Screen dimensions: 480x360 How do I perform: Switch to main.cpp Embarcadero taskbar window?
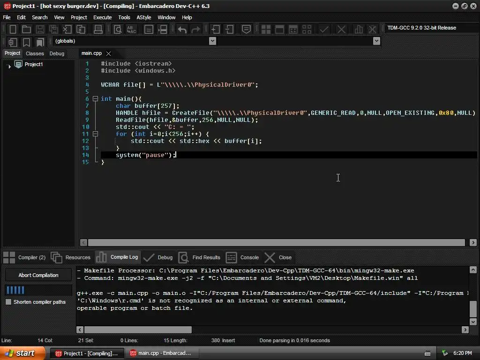[x=162, y=353]
